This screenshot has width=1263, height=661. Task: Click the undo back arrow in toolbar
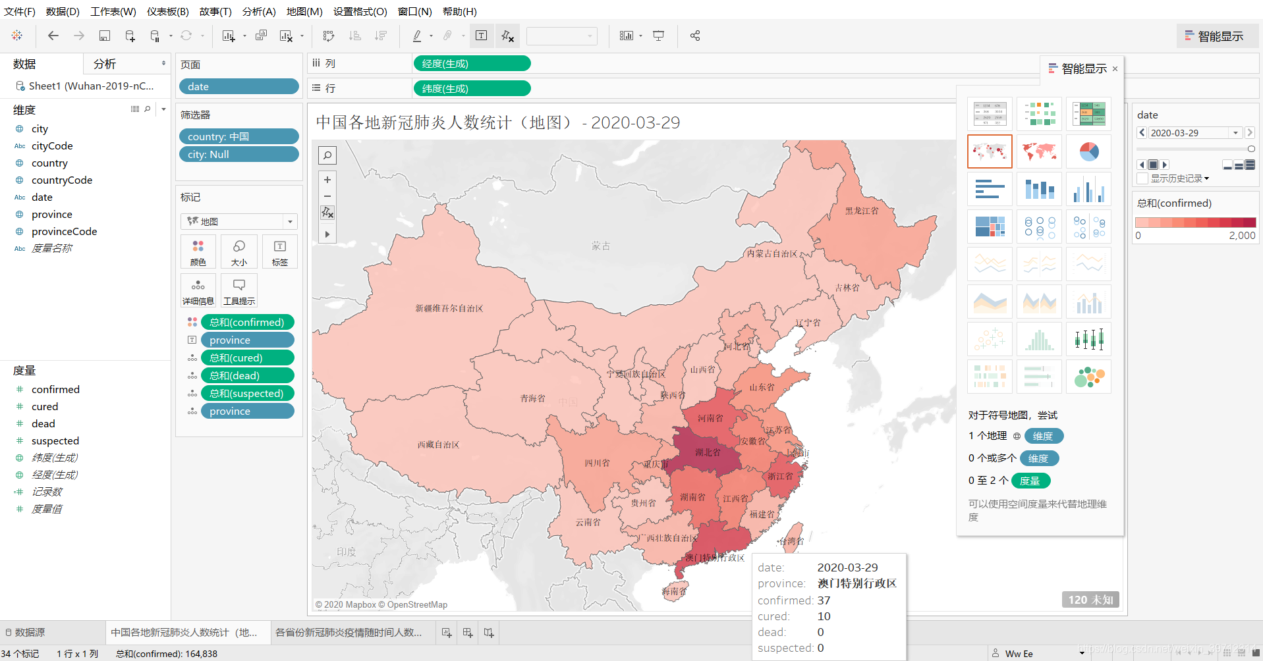(x=53, y=36)
